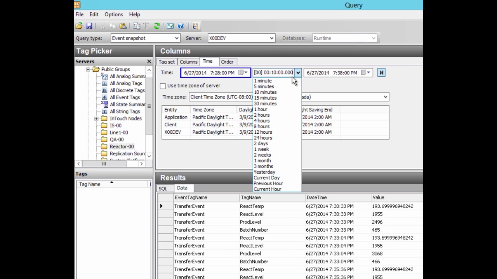Choose 30 minutes from the duration list

point(277,103)
